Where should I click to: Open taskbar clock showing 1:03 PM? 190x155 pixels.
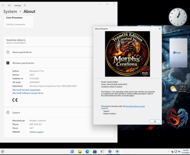(x=185, y=152)
